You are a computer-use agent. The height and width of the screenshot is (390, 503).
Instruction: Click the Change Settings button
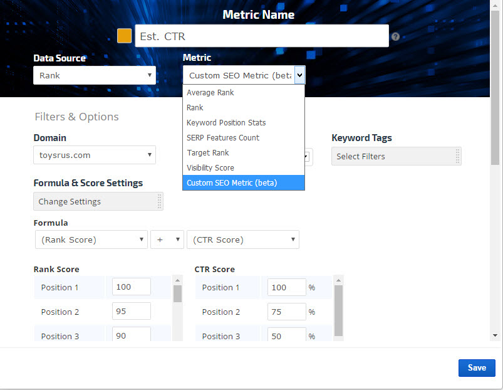[x=98, y=201]
